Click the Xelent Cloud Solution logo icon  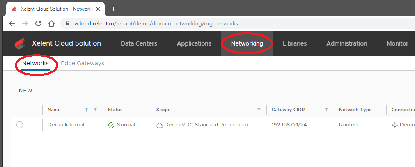click(21, 43)
